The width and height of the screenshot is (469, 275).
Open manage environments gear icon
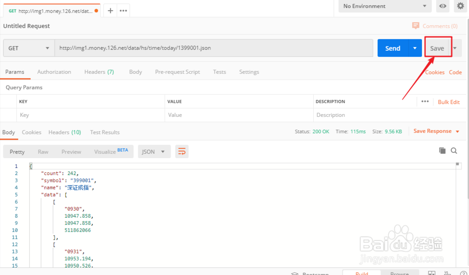point(461,6)
